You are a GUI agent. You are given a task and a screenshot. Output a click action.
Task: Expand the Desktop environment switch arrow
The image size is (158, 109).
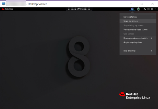pos(152,38)
